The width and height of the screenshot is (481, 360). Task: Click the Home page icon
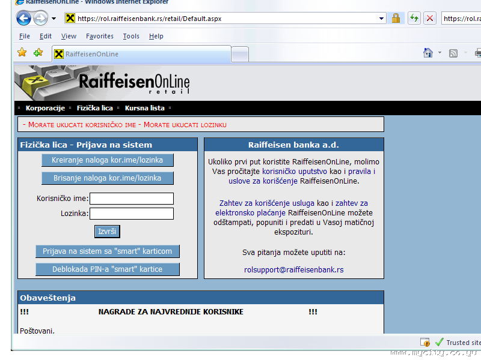tap(428, 53)
